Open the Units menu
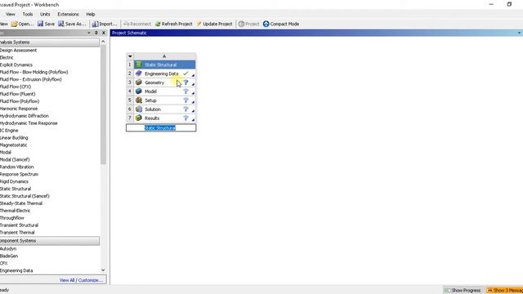 pos(45,15)
